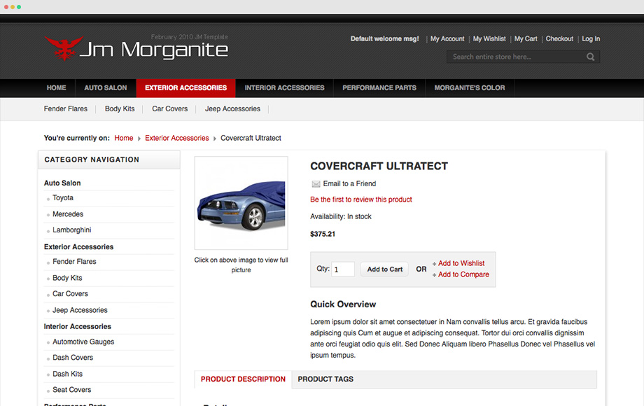Go to Checkout
Viewport: 644px width, 406px height.
[559, 38]
